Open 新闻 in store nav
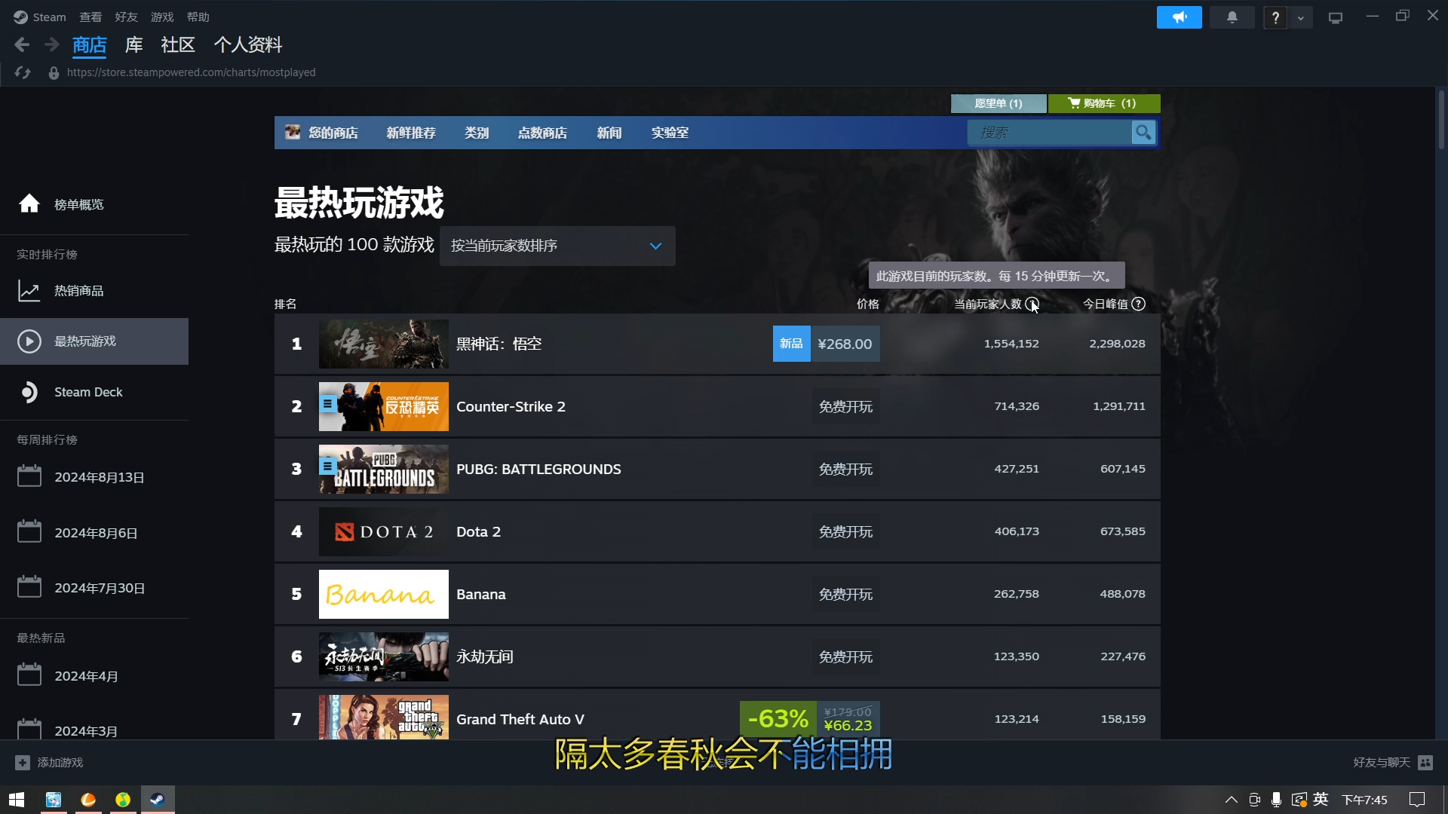The image size is (1448, 814). click(x=609, y=133)
